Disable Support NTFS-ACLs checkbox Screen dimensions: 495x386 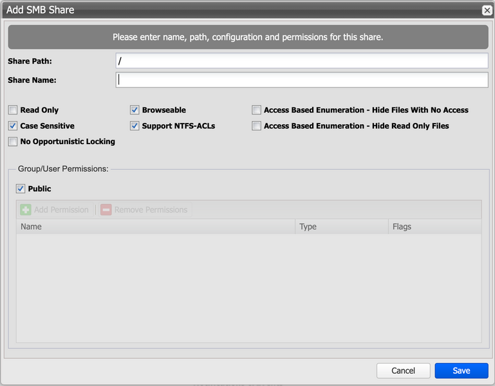135,126
